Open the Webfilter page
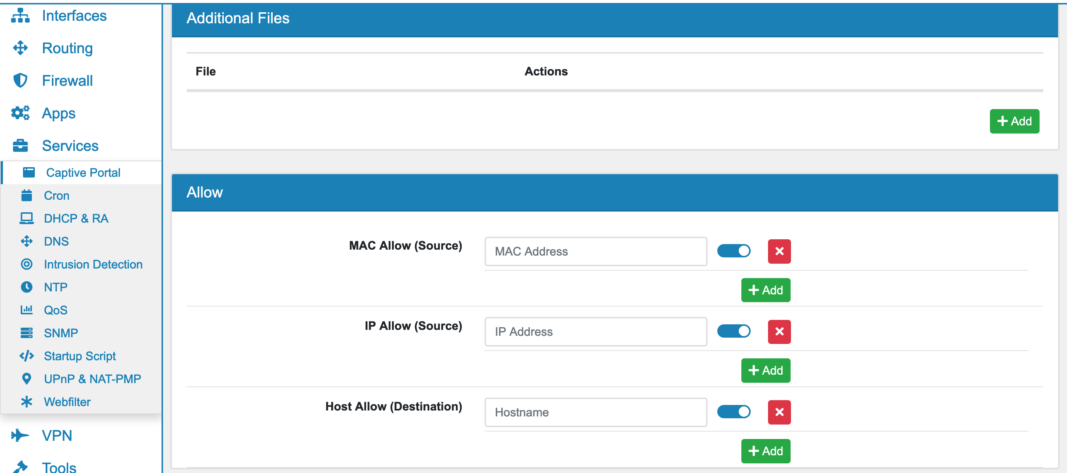Viewport: 1067px width, 473px height. click(67, 402)
